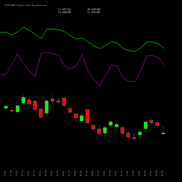Click the 26 Nov date axis label
The width and height of the screenshot is (182, 182).
46,173
